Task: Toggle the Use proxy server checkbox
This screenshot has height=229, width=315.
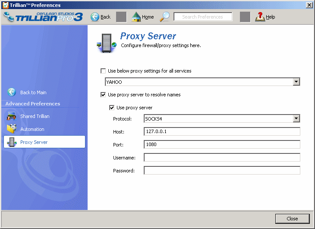Action: [x=112, y=108]
